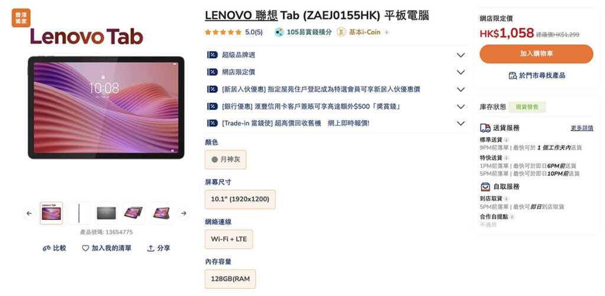Click the info icon beside 標準送貨
This screenshot has height=296, width=605.
pos(506,139)
